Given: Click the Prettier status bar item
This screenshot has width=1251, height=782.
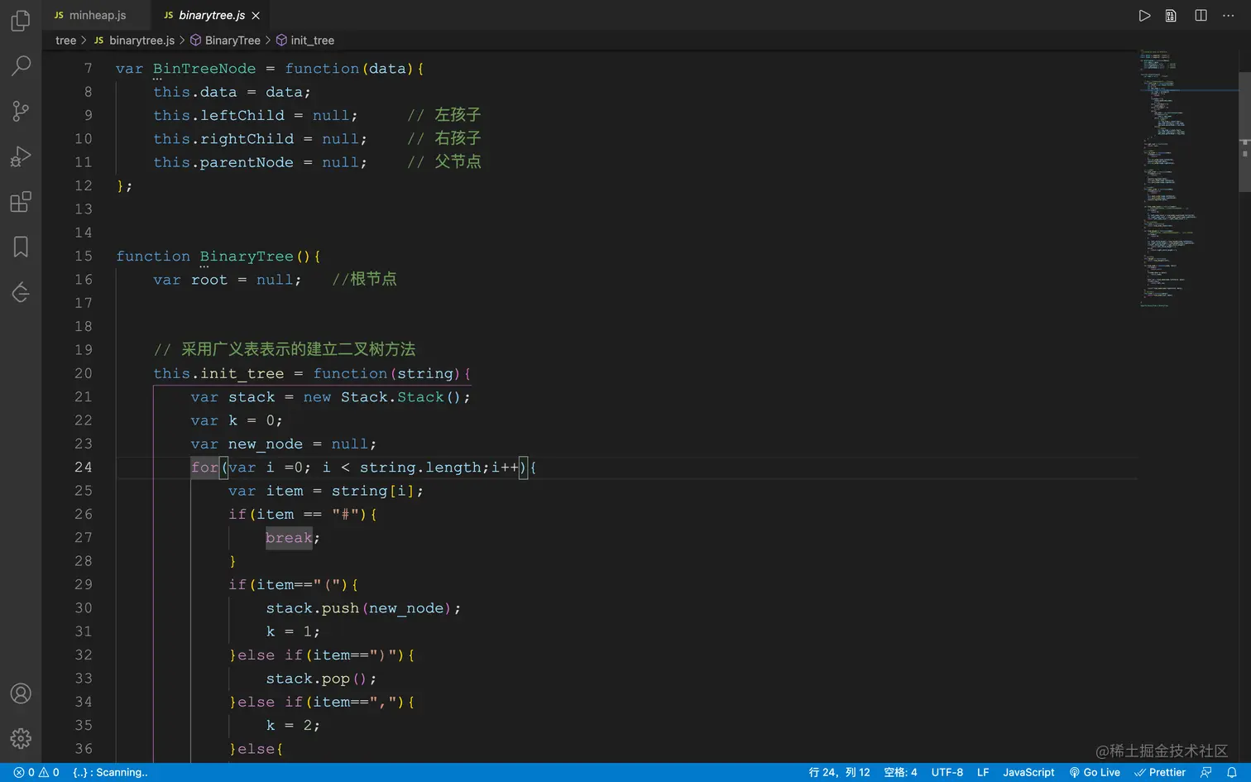Looking at the screenshot, I should (1160, 772).
